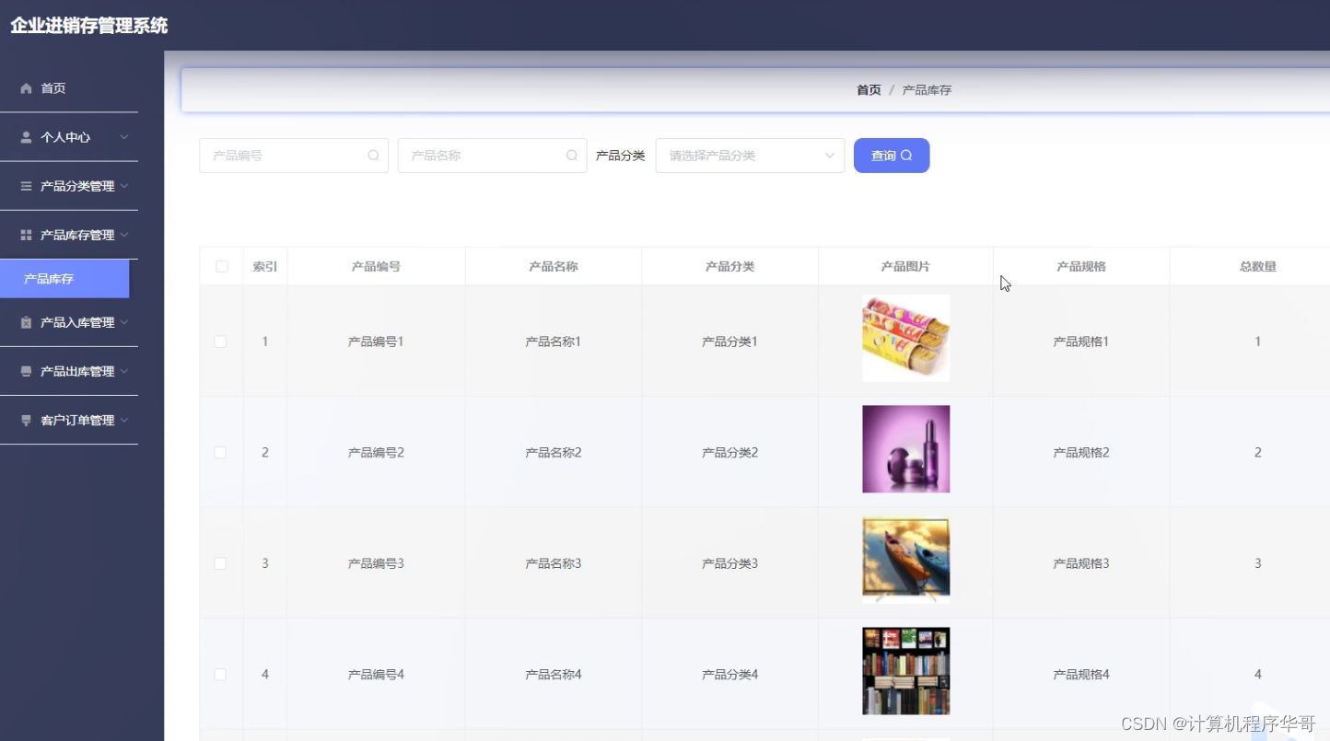Click the 首页 home icon in sidebar
The image size is (1330, 741).
pyautogui.click(x=26, y=87)
